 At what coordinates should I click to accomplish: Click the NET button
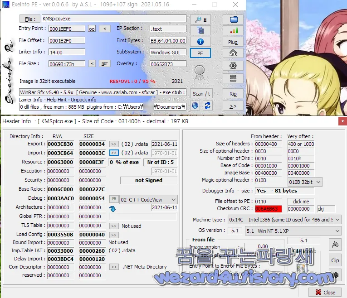(x=105, y=63)
